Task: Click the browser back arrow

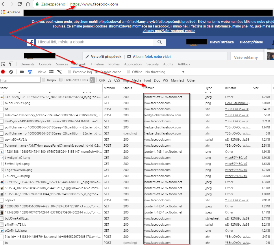Action: click(x=3, y=4)
